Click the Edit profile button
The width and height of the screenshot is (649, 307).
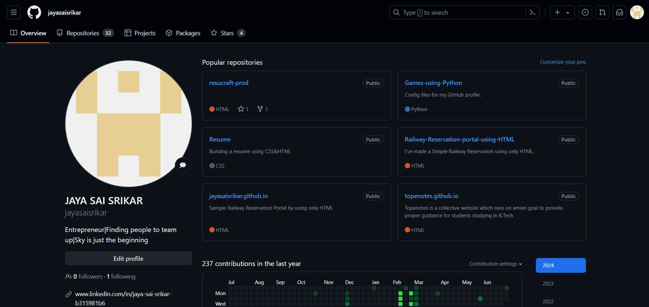(129, 258)
